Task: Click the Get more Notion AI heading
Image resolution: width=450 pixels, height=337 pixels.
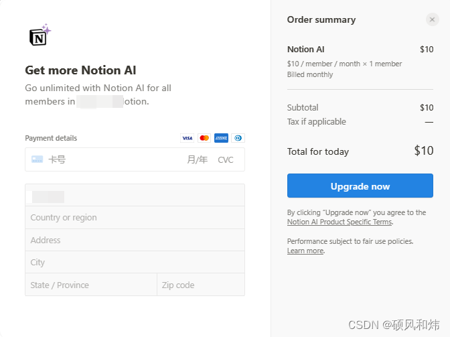Action: pos(80,70)
